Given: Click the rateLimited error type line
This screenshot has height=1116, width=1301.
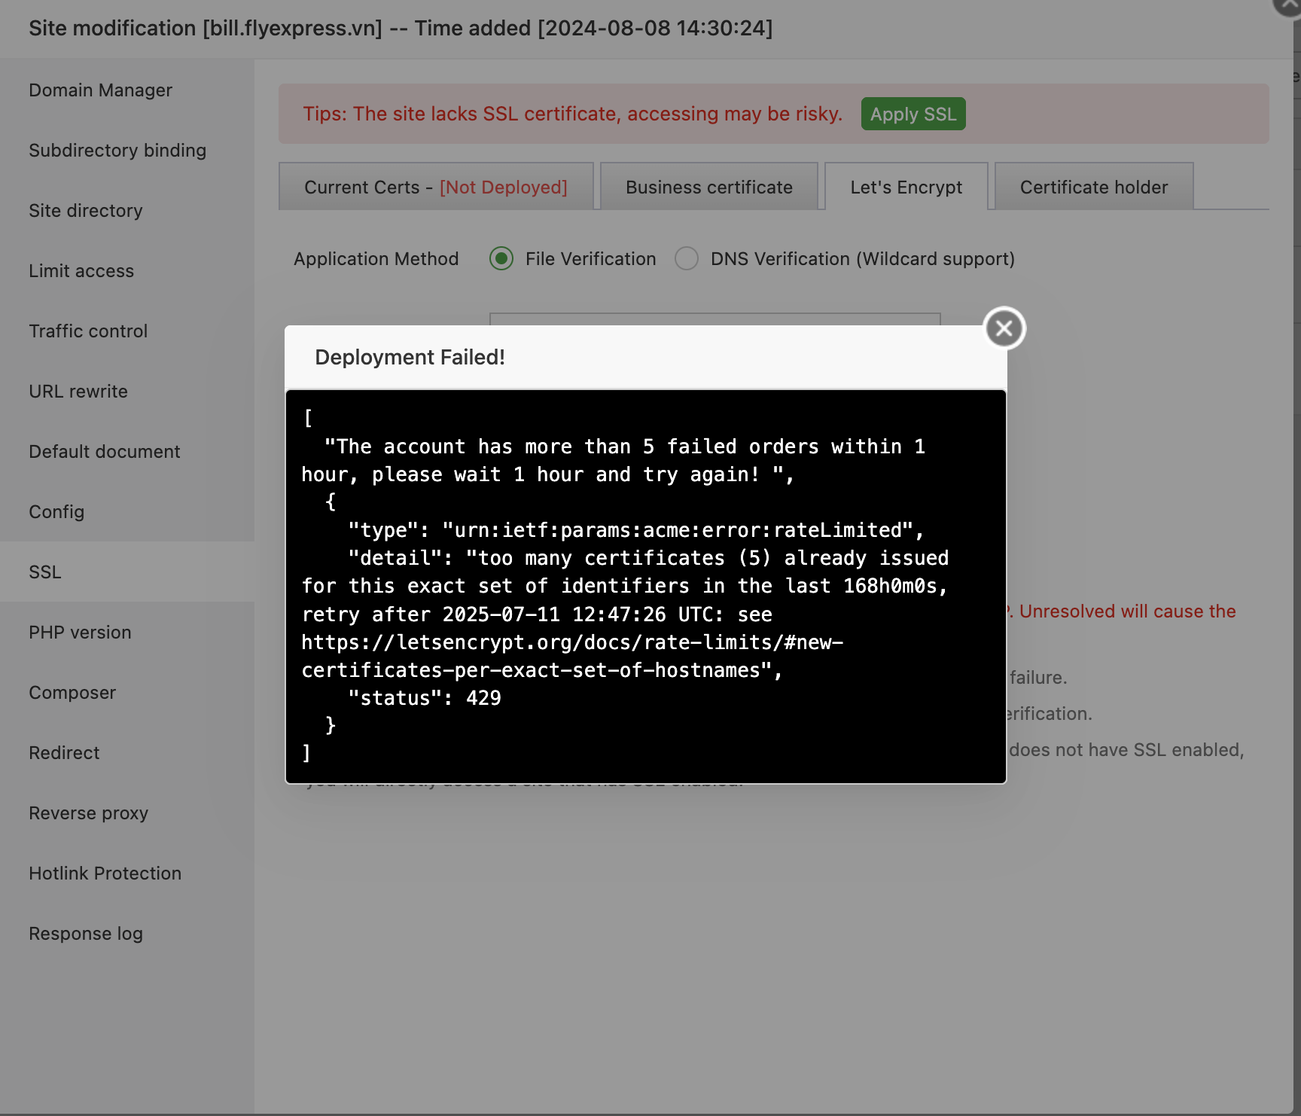Looking at the screenshot, I should [x=636, y=530].
